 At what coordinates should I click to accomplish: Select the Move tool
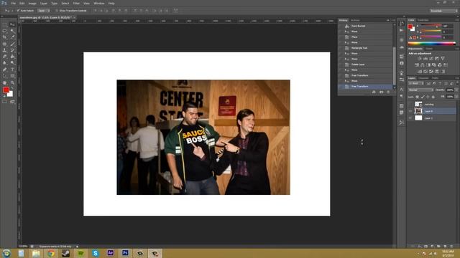point(12,24)
